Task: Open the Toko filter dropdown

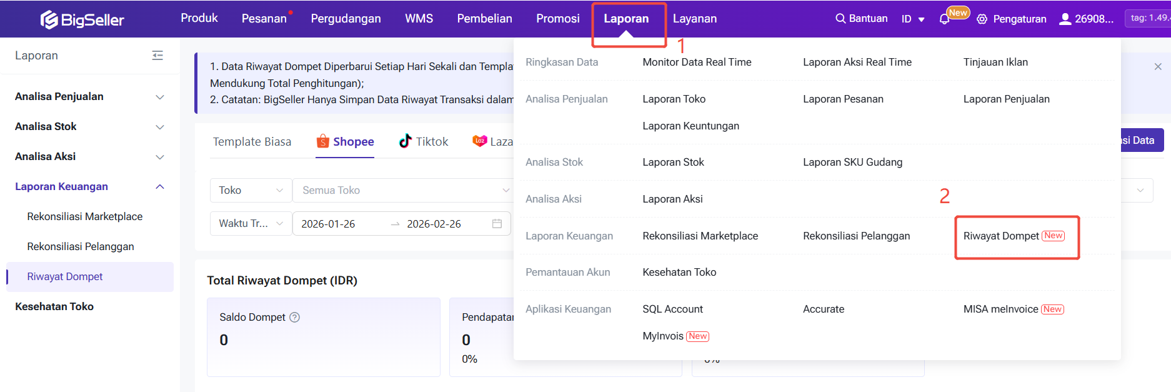Action: pos(251,191)
